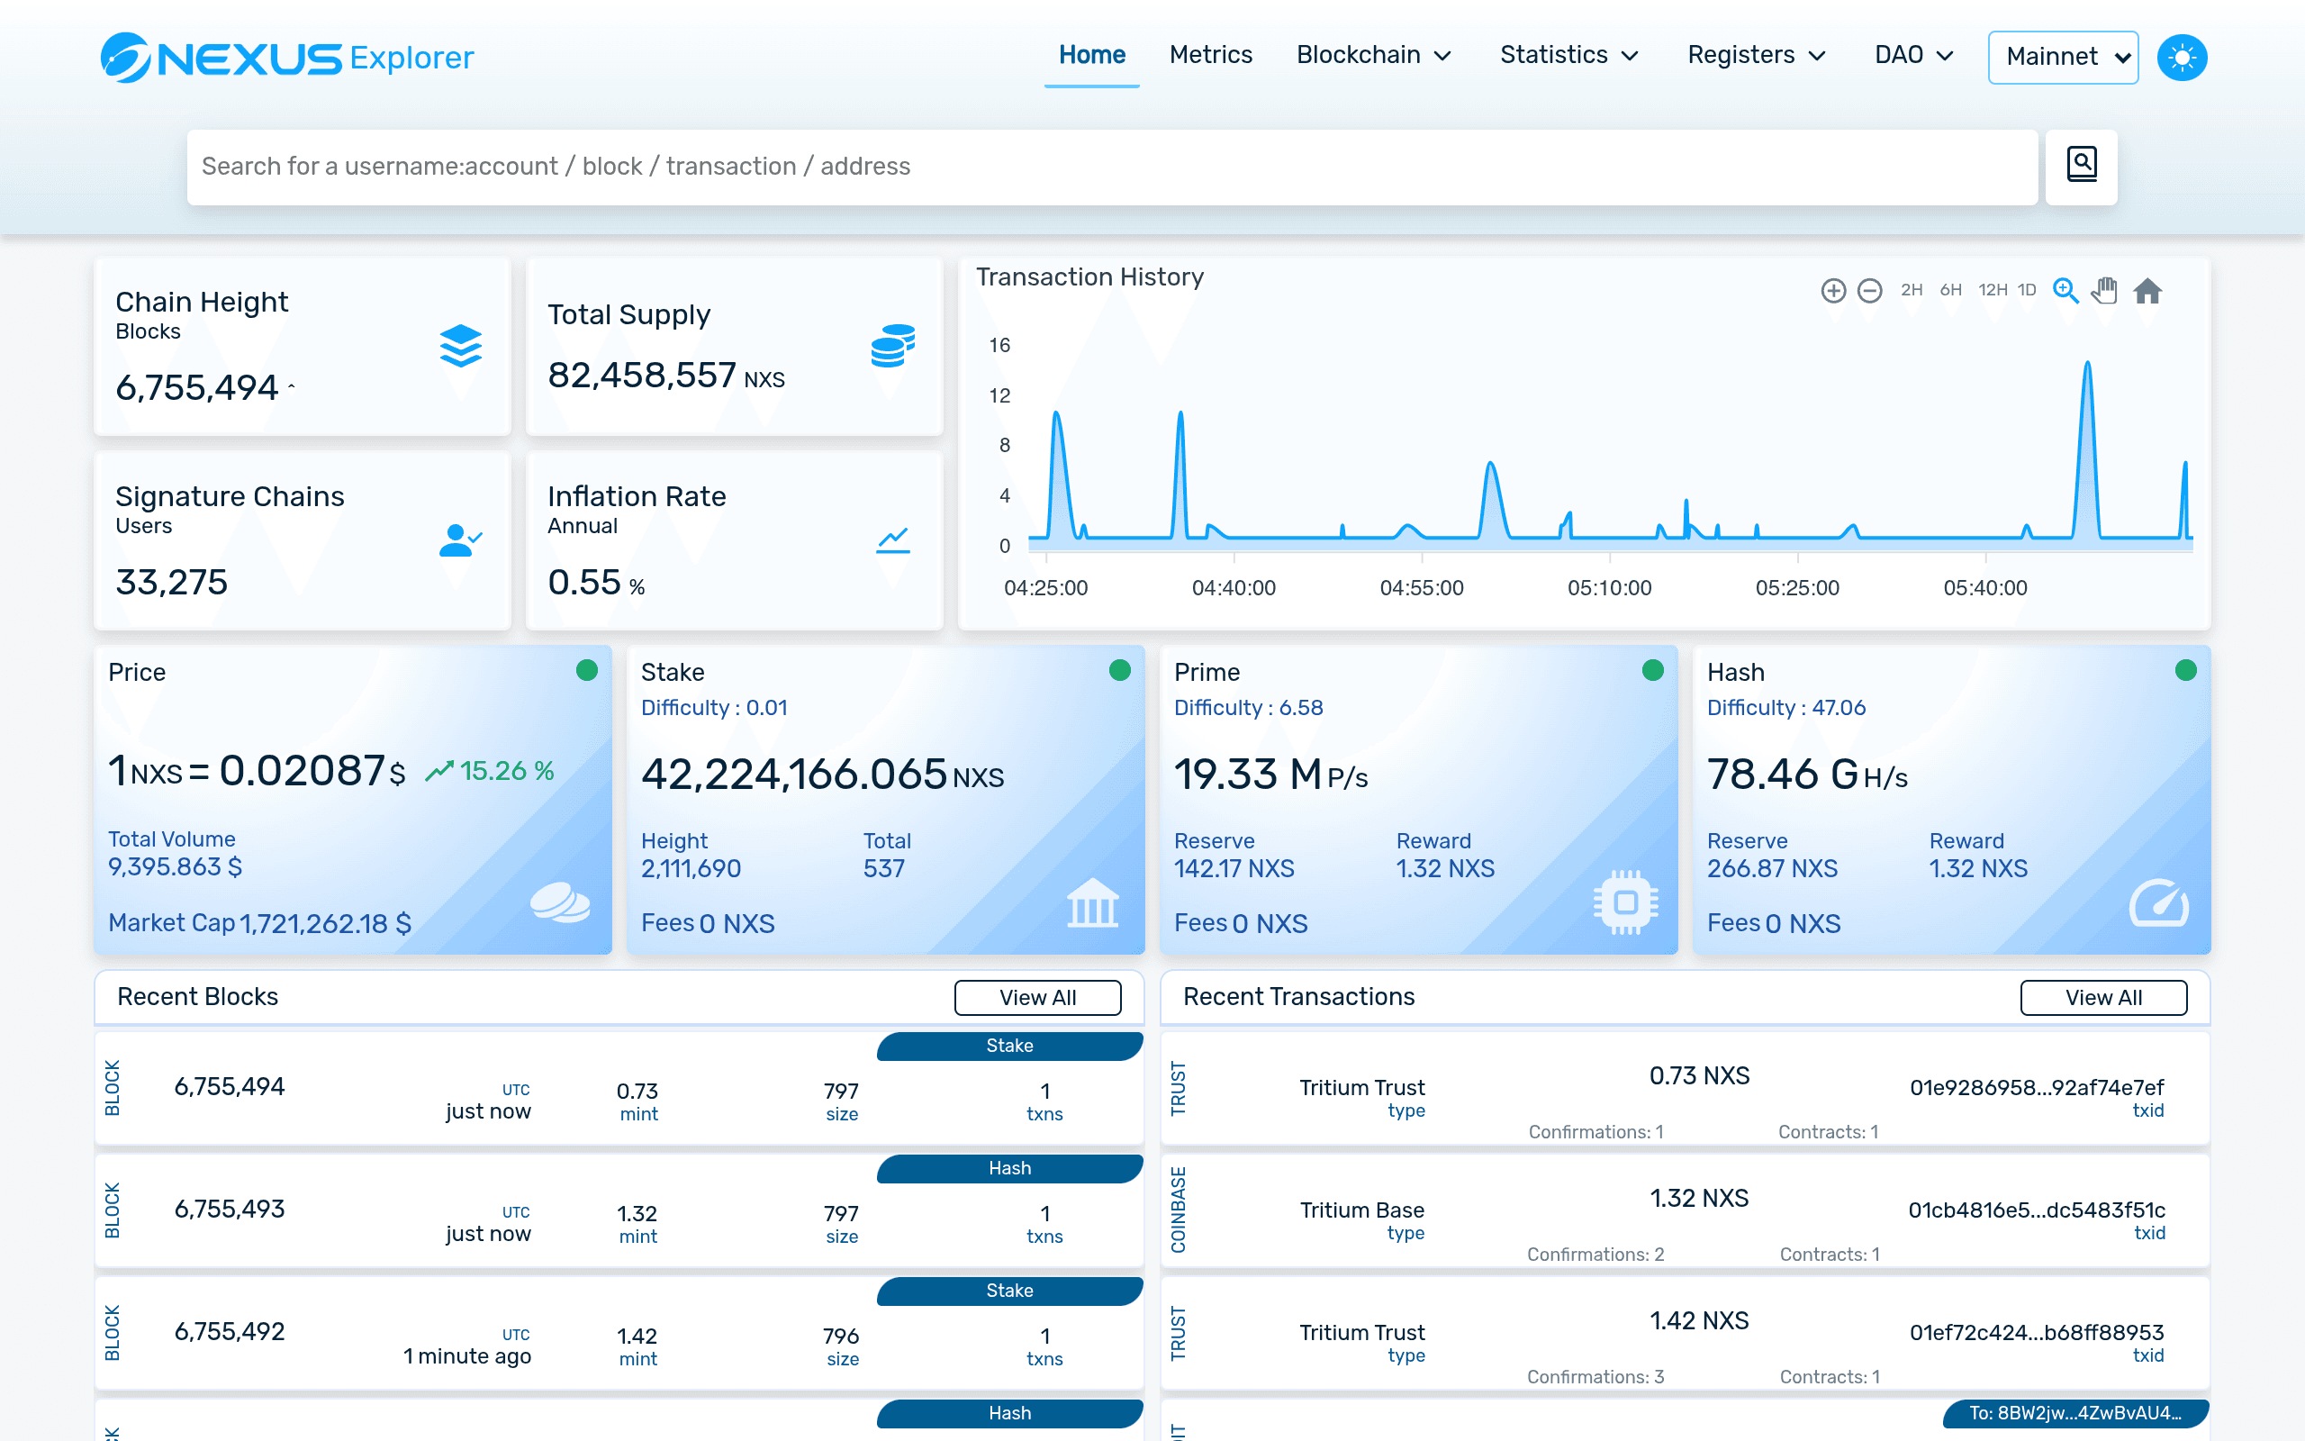Viewport: 2305px width, 1441px height.
Task: Expand the DAO dropdown menu
Action: point(1914,55)
